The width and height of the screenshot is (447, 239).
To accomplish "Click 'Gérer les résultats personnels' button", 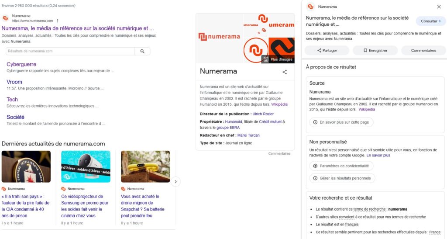I will tap(342, 178).
